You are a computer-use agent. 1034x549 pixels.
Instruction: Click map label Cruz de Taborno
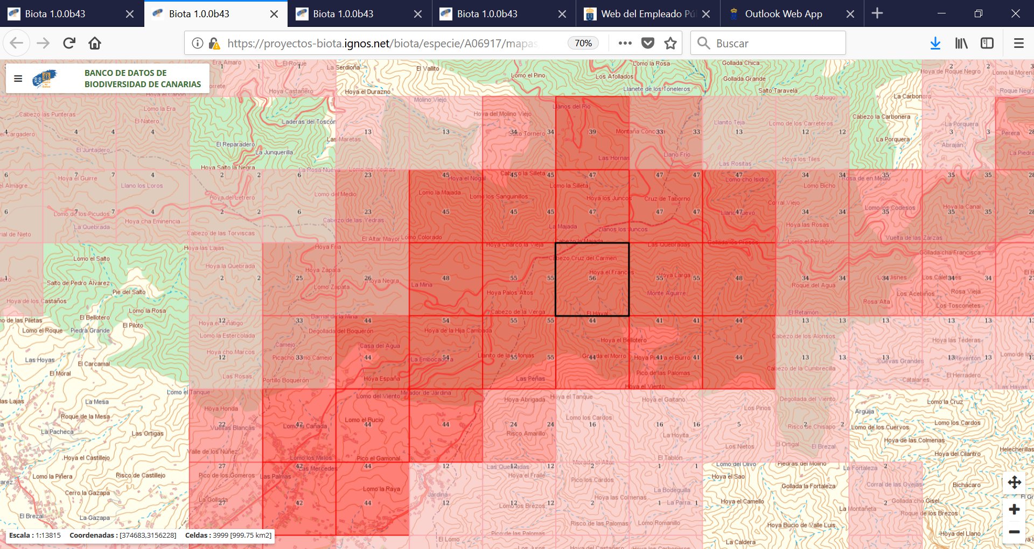667,199
